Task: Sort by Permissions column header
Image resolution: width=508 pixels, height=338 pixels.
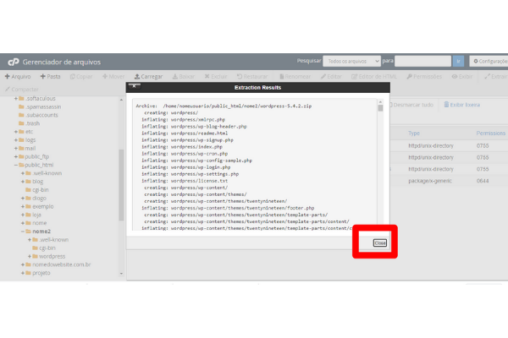Action: point(490,134)
